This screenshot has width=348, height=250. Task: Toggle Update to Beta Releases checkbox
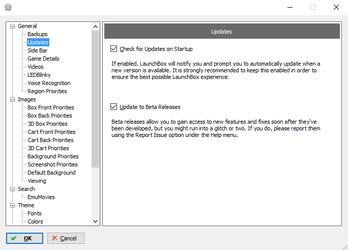coord(113,107)
